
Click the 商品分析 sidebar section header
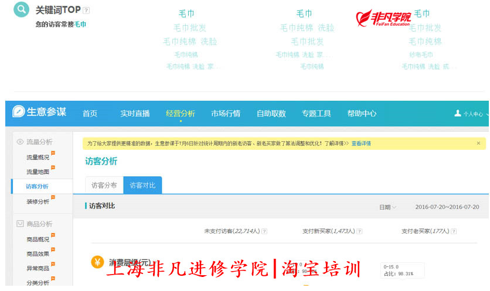tap(39, 224)
